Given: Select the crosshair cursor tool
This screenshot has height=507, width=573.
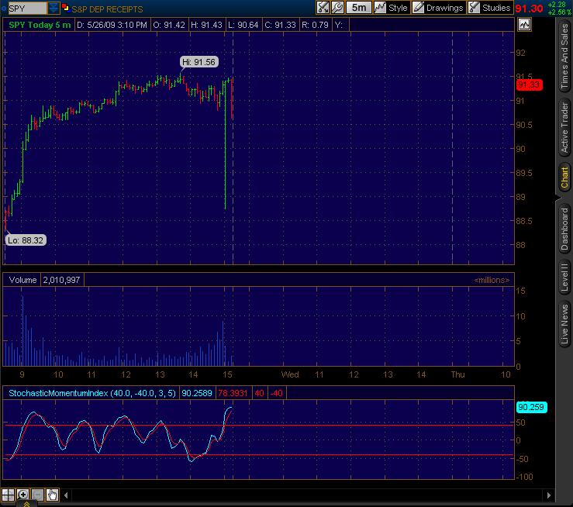Looking at the screenshot, I should click(x=8, y=495).
